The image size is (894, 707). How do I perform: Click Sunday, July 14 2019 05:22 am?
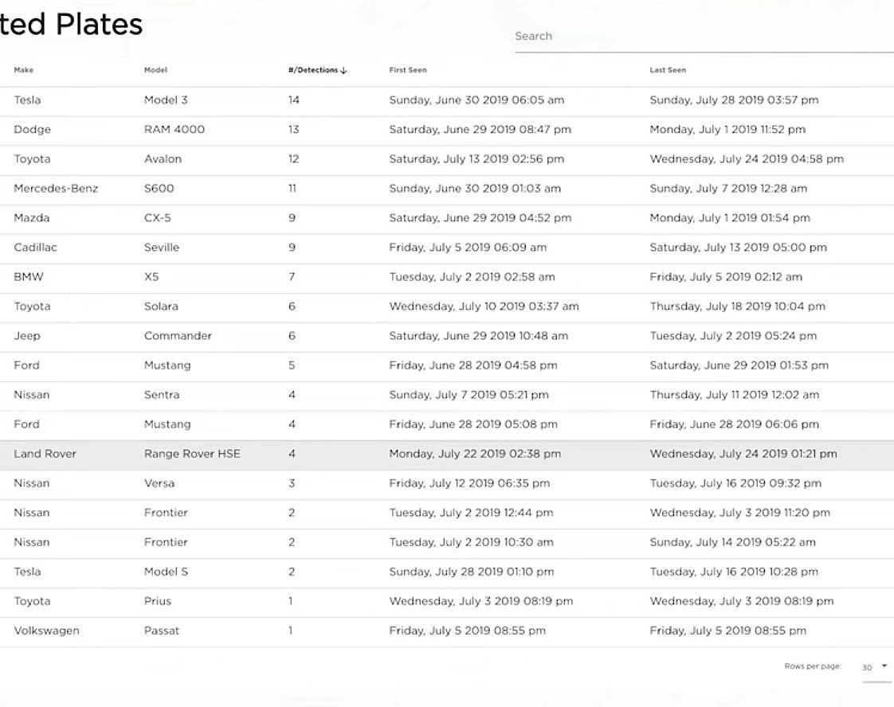click(732, 542)
